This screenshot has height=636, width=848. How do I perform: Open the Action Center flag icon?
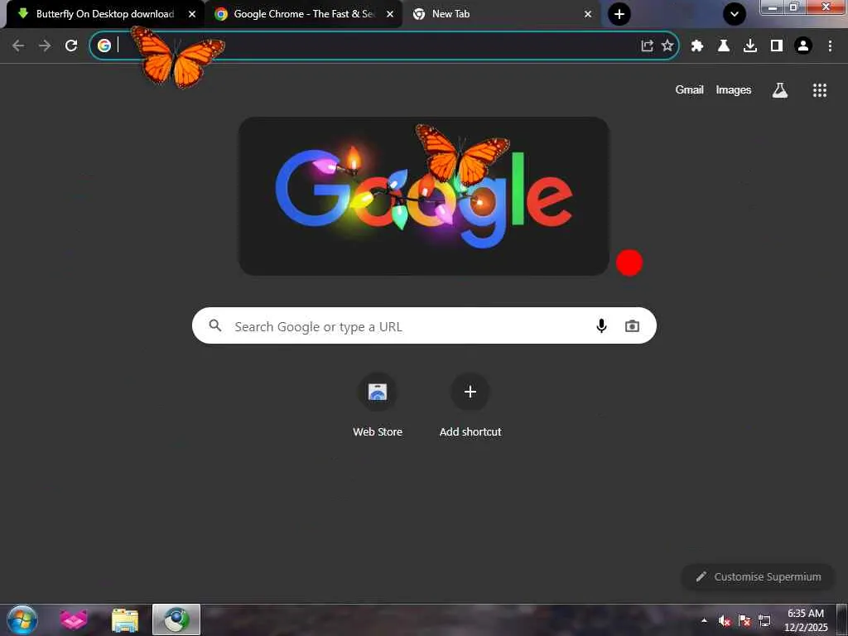(744, 620)
